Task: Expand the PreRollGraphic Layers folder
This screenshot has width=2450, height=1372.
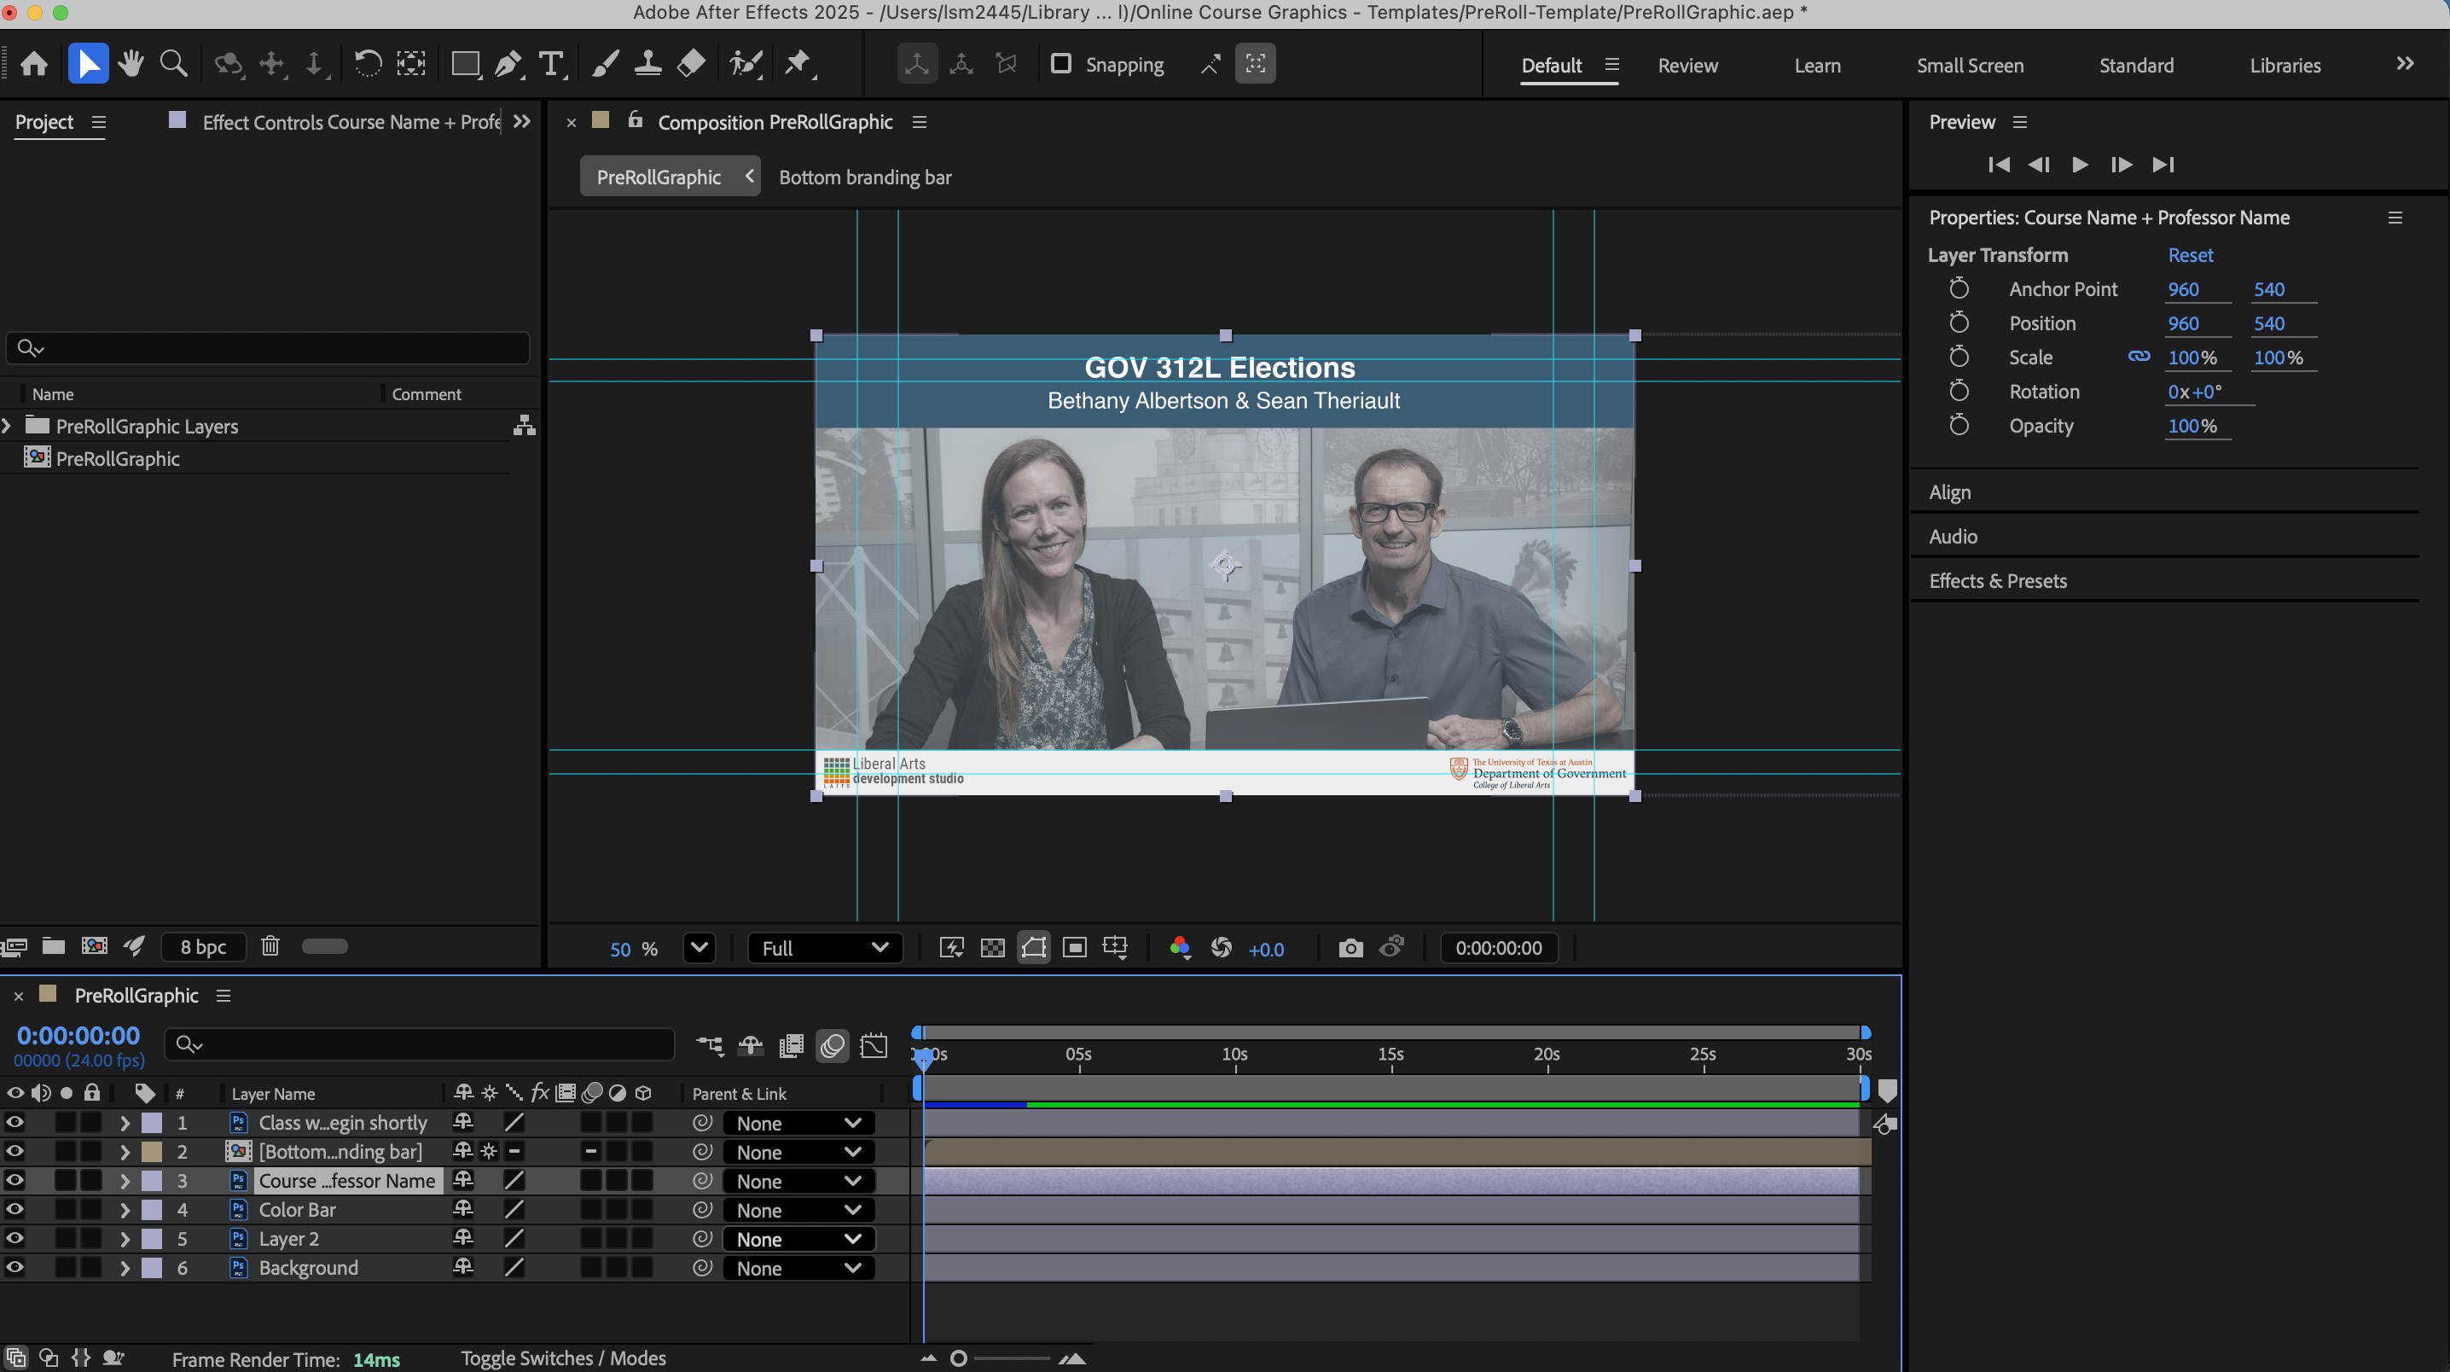Action: point(8,427)
